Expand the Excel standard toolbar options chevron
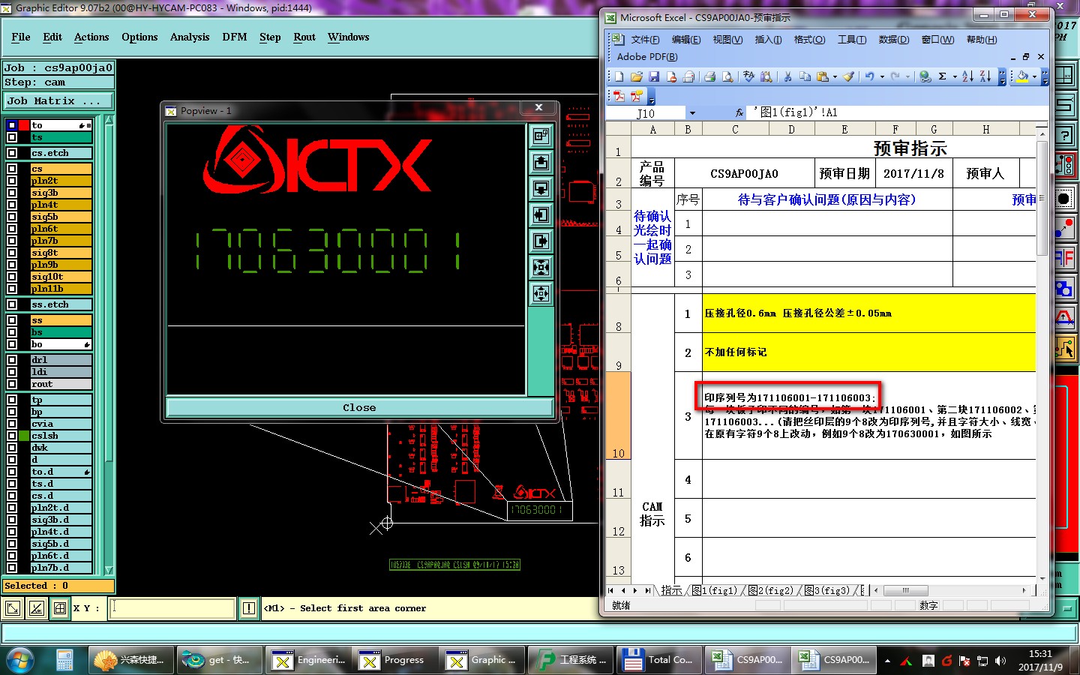This screenshot has width=1080, height=675. [x=1002, y=76]
